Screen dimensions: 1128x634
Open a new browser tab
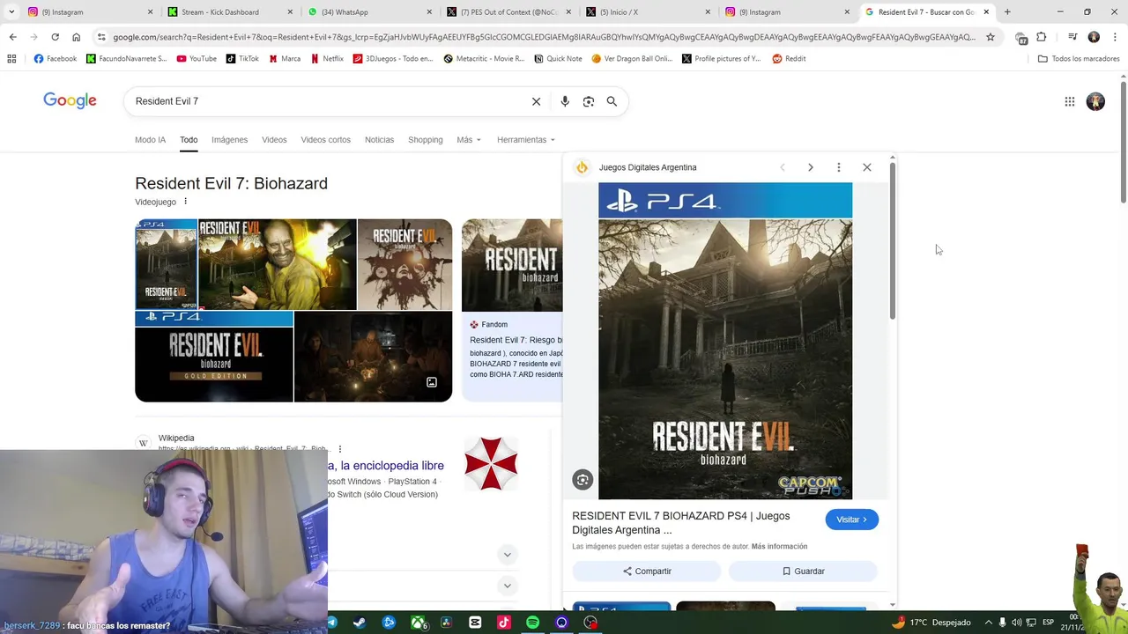coord(1007,12)
